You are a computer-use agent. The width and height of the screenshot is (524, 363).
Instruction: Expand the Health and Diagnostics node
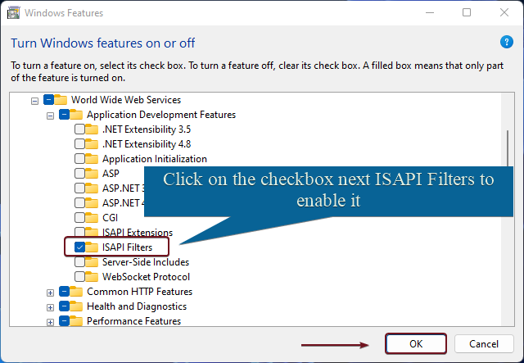tap(50, 307)
